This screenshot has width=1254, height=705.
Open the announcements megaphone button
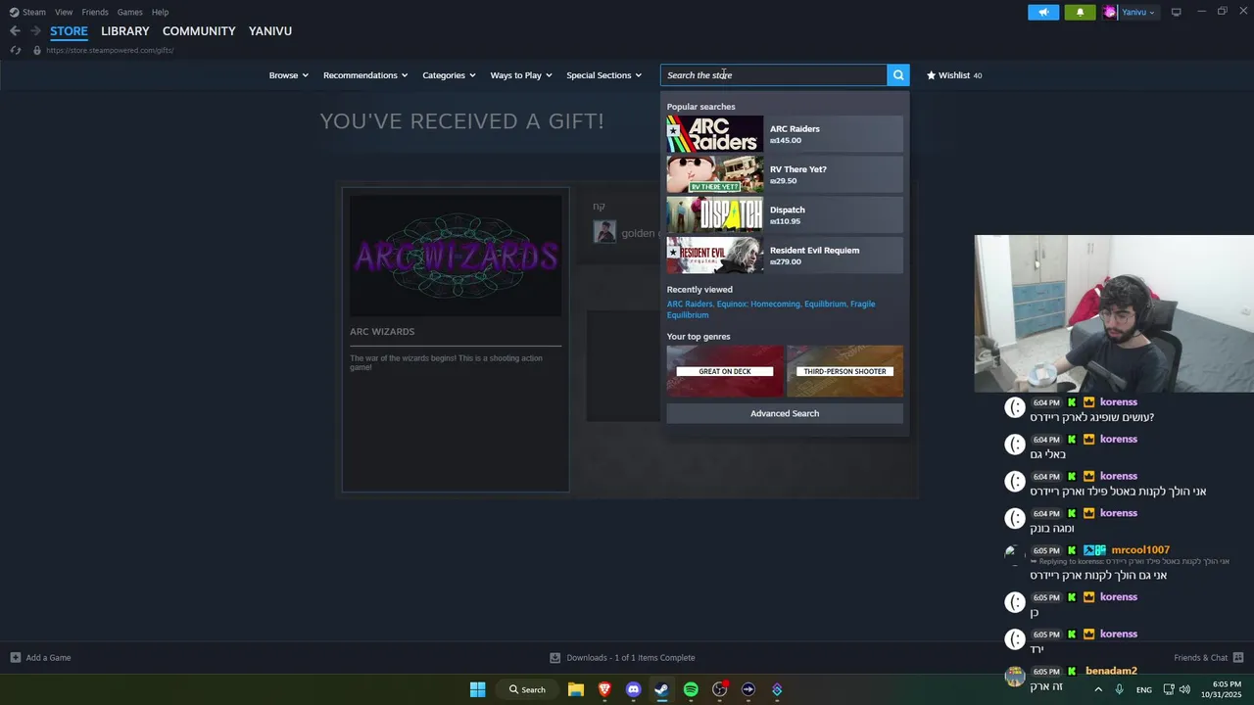pyautogui.click(x=1043, y=12)
